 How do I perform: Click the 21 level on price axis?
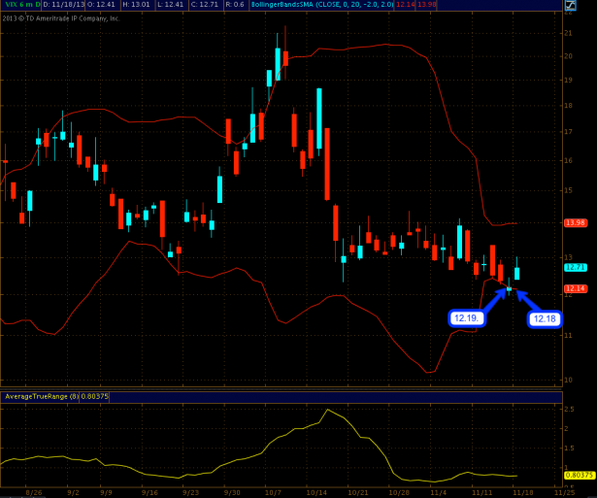pos(568,33)
